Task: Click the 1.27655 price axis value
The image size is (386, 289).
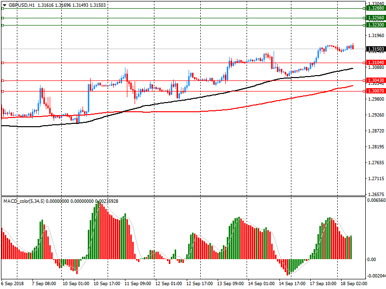Action: pyautogui.click(x=376, y=163)
